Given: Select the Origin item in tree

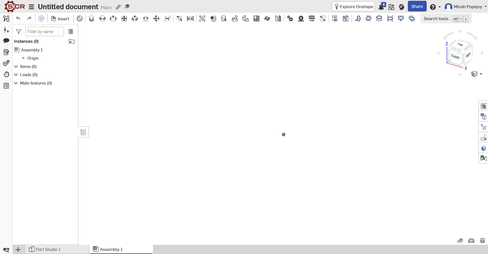Looking at the screenshot, I should 33,58.
